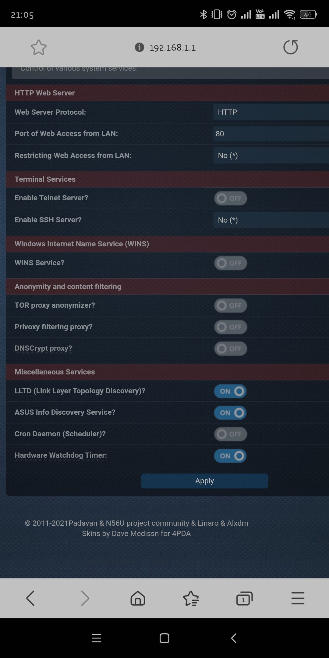The width and height of the screenshot is (329, 658).
Task: Click the Apply button
Action: [x=204, y=481]
